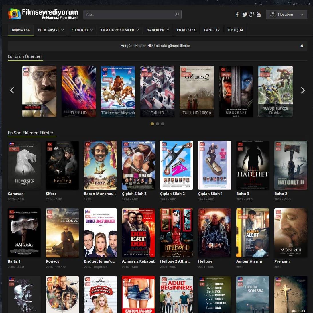Click the En Son Eklenen Filmler heading
The height and width of the screenshot is (313, 313).
(x=31, y=133)
